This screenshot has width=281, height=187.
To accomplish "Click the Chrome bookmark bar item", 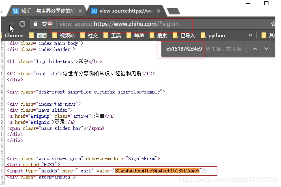I will [14, 36].
